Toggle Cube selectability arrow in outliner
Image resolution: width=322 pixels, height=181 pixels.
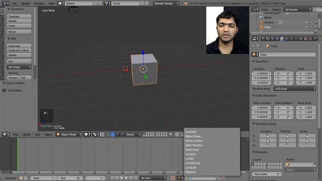point(311,27)
